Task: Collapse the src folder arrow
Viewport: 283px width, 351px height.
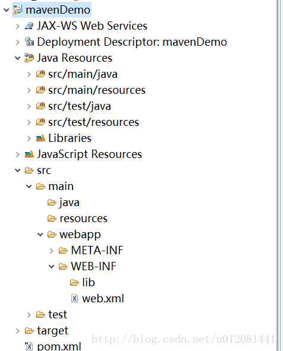Action: (18, 170)
